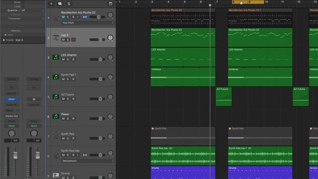Toggle Flex button on Recollection Arp Plucks track
Viewport: 318px width, 179px height.
[x=85, y=17]
